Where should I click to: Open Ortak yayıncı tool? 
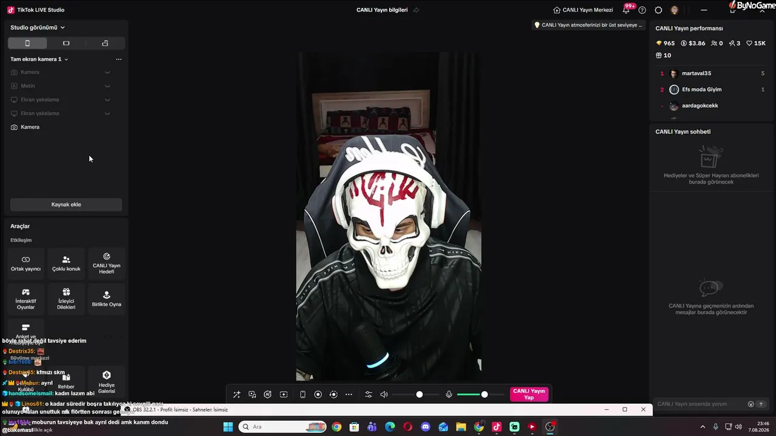tap(25, 263)
